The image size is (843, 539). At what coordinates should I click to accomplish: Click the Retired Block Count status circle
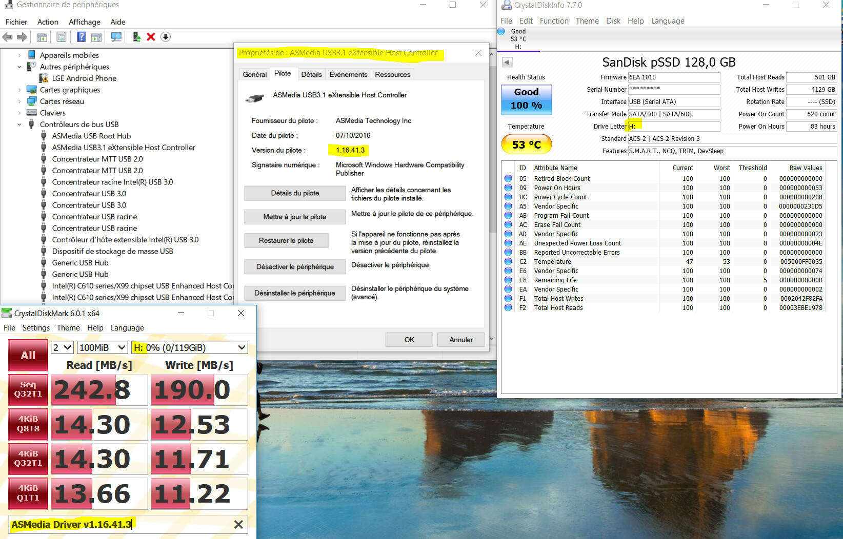(x=508, y=178)
